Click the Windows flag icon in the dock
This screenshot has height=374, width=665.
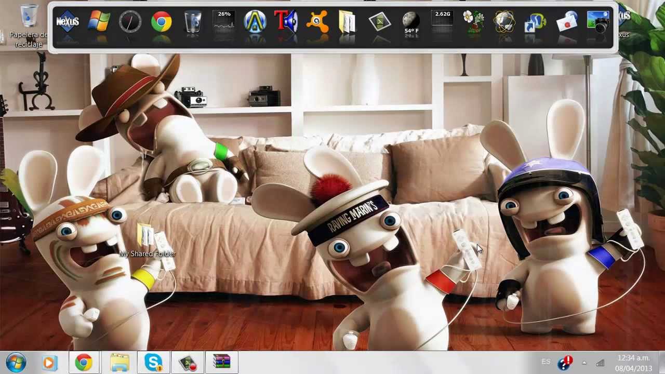tap(99, 22)
